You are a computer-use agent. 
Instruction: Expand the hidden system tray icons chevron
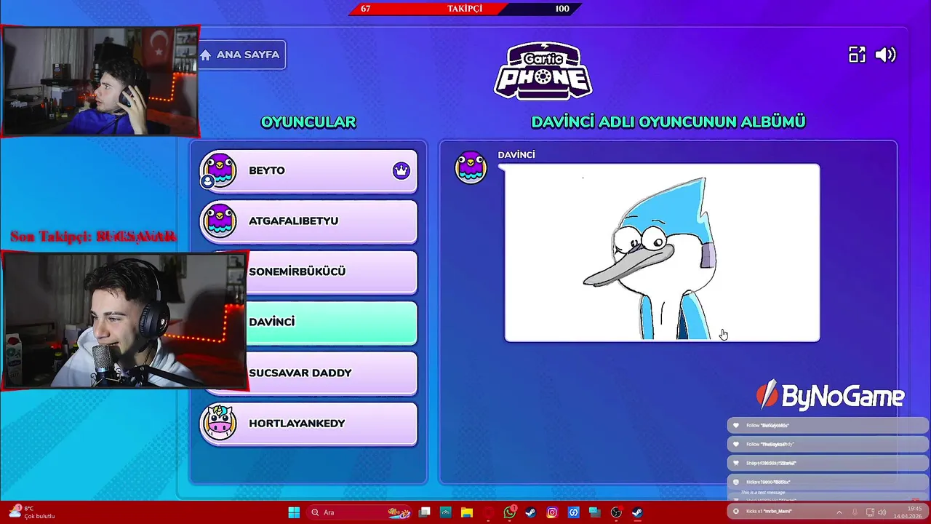click(839, 512)
